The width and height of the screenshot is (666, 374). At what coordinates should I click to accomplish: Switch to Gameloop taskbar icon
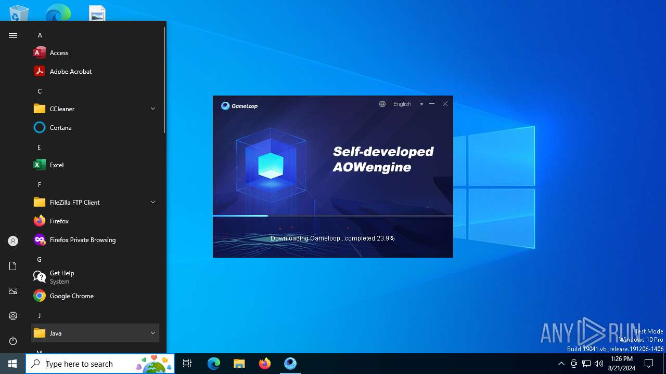pos(290,364)
